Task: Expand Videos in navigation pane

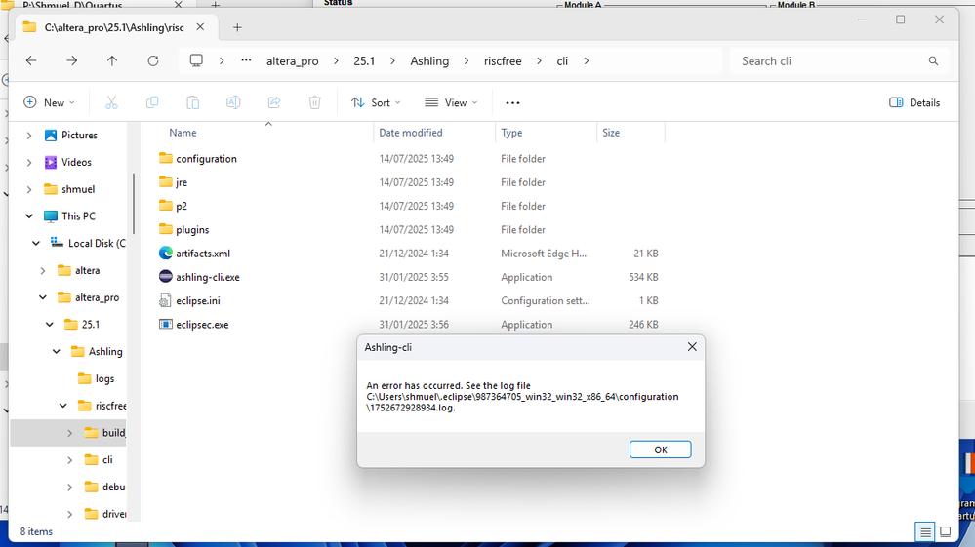Action: click(29, 162)
